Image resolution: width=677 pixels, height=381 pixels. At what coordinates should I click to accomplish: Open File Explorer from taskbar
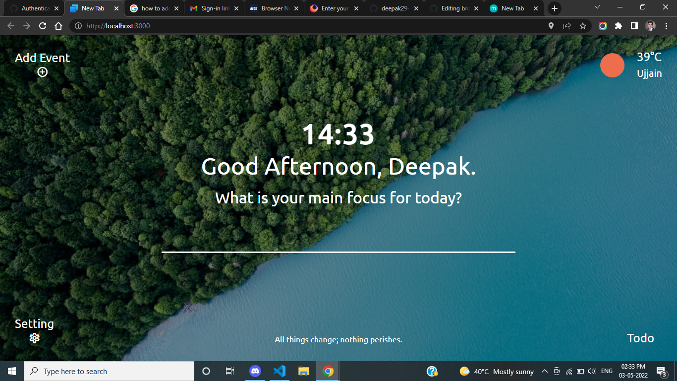click(304, 371)
